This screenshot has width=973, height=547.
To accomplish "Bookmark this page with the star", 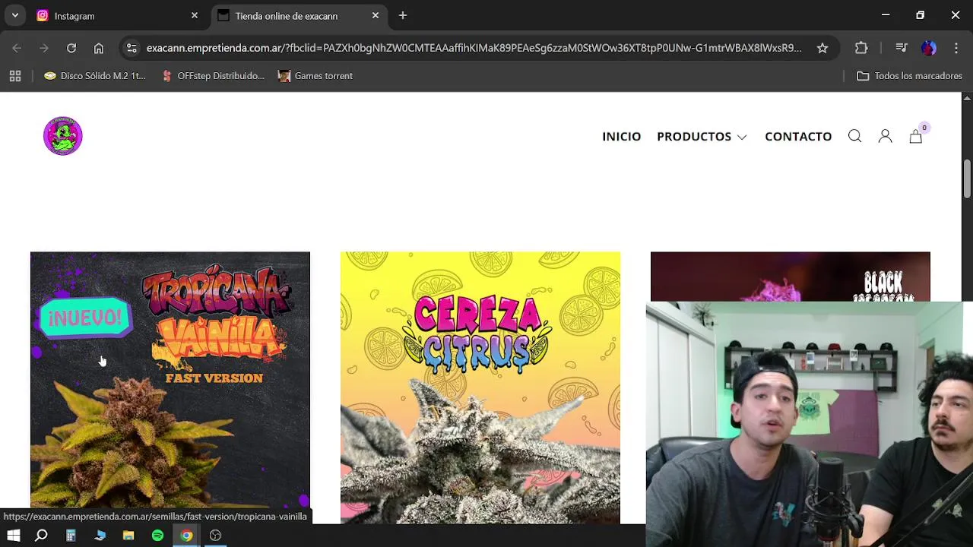I will point(822,48).
